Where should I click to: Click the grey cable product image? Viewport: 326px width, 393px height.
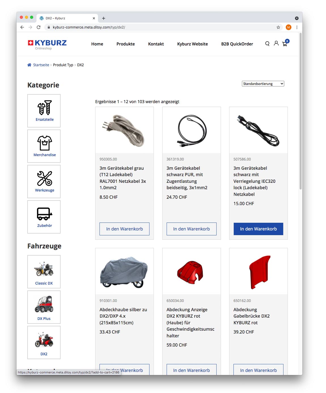point(124,130)
